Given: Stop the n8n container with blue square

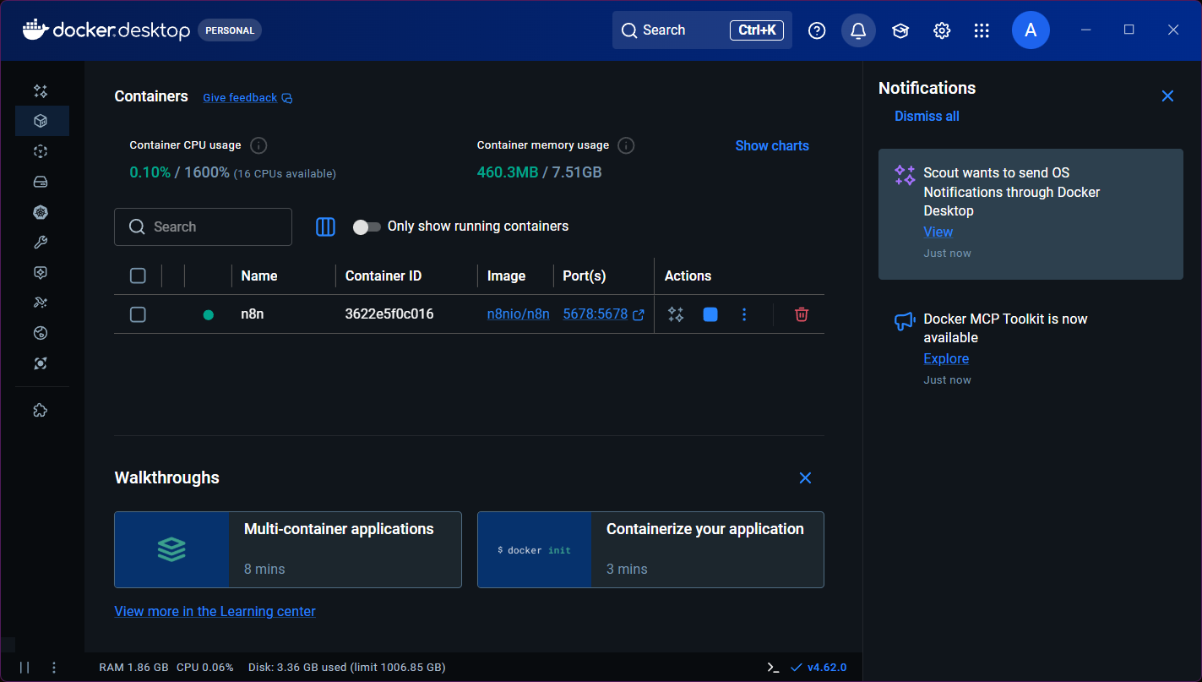Looking at the screenshot, I should pos(710,314).
